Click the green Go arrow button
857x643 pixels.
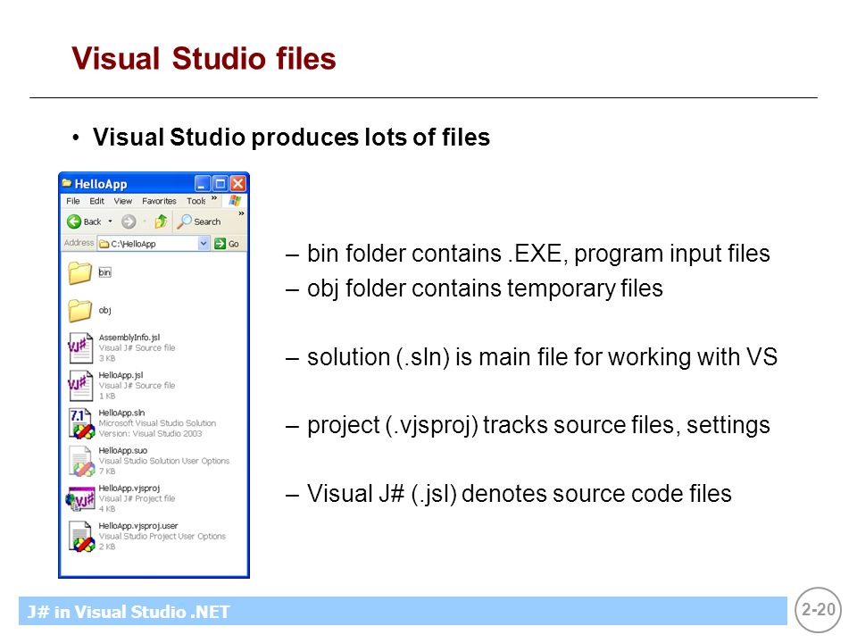220,244
